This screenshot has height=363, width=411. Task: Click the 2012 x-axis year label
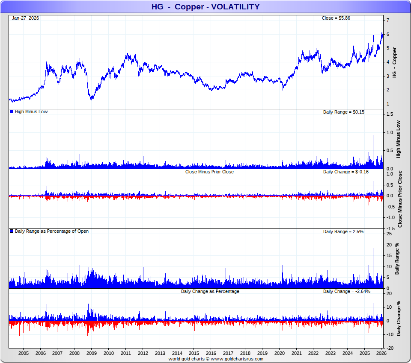coord(143,353)
